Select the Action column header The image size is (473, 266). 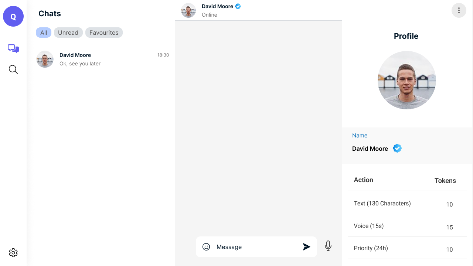pyautogui.click(x=363, y=180)
